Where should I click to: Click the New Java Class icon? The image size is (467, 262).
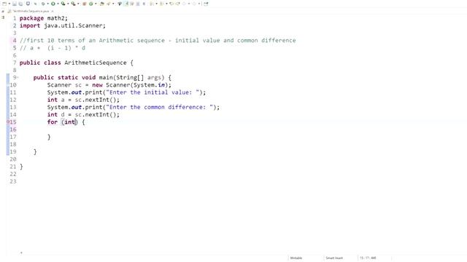click(x=90, y=4)
